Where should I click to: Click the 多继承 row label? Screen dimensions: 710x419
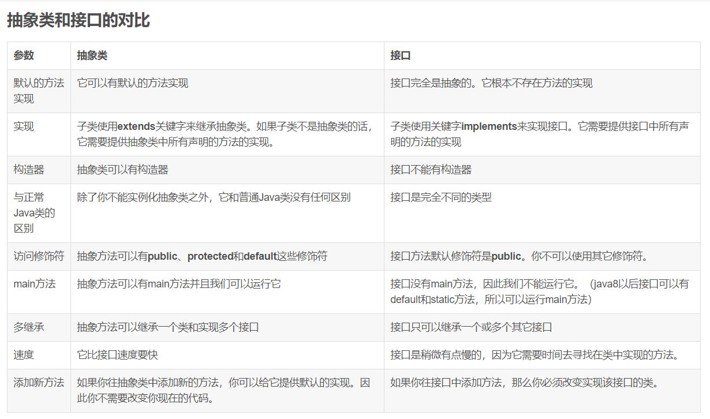point(39,327)
